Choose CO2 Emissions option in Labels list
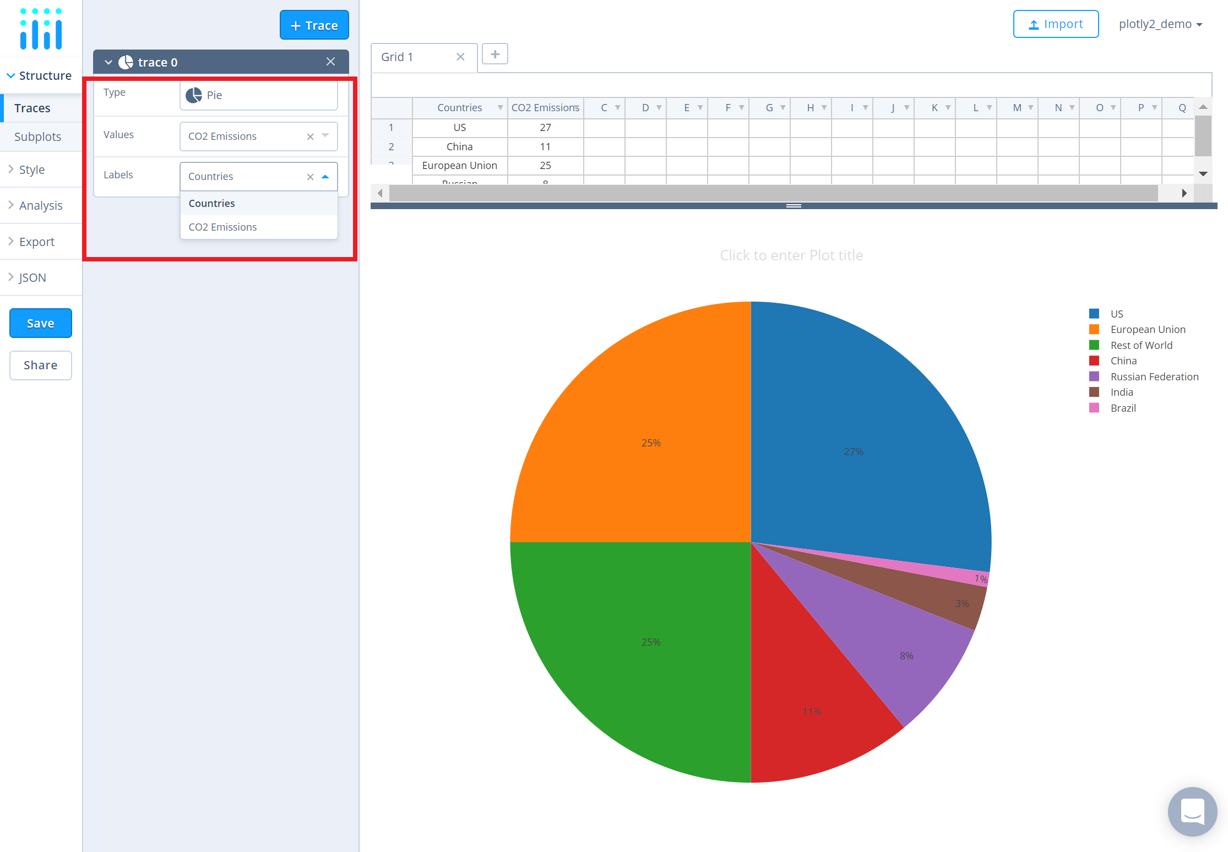The height and width of the screenshot is (852, 1228). [222, 227]
